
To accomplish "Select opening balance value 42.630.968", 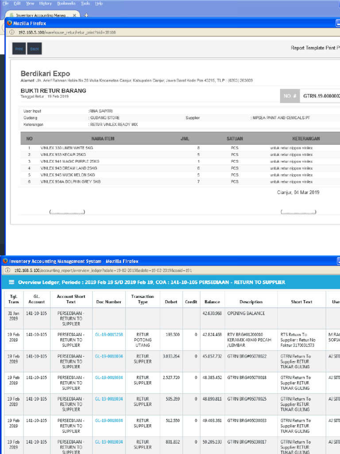I will pyautogui.click(x=212, y=313).
